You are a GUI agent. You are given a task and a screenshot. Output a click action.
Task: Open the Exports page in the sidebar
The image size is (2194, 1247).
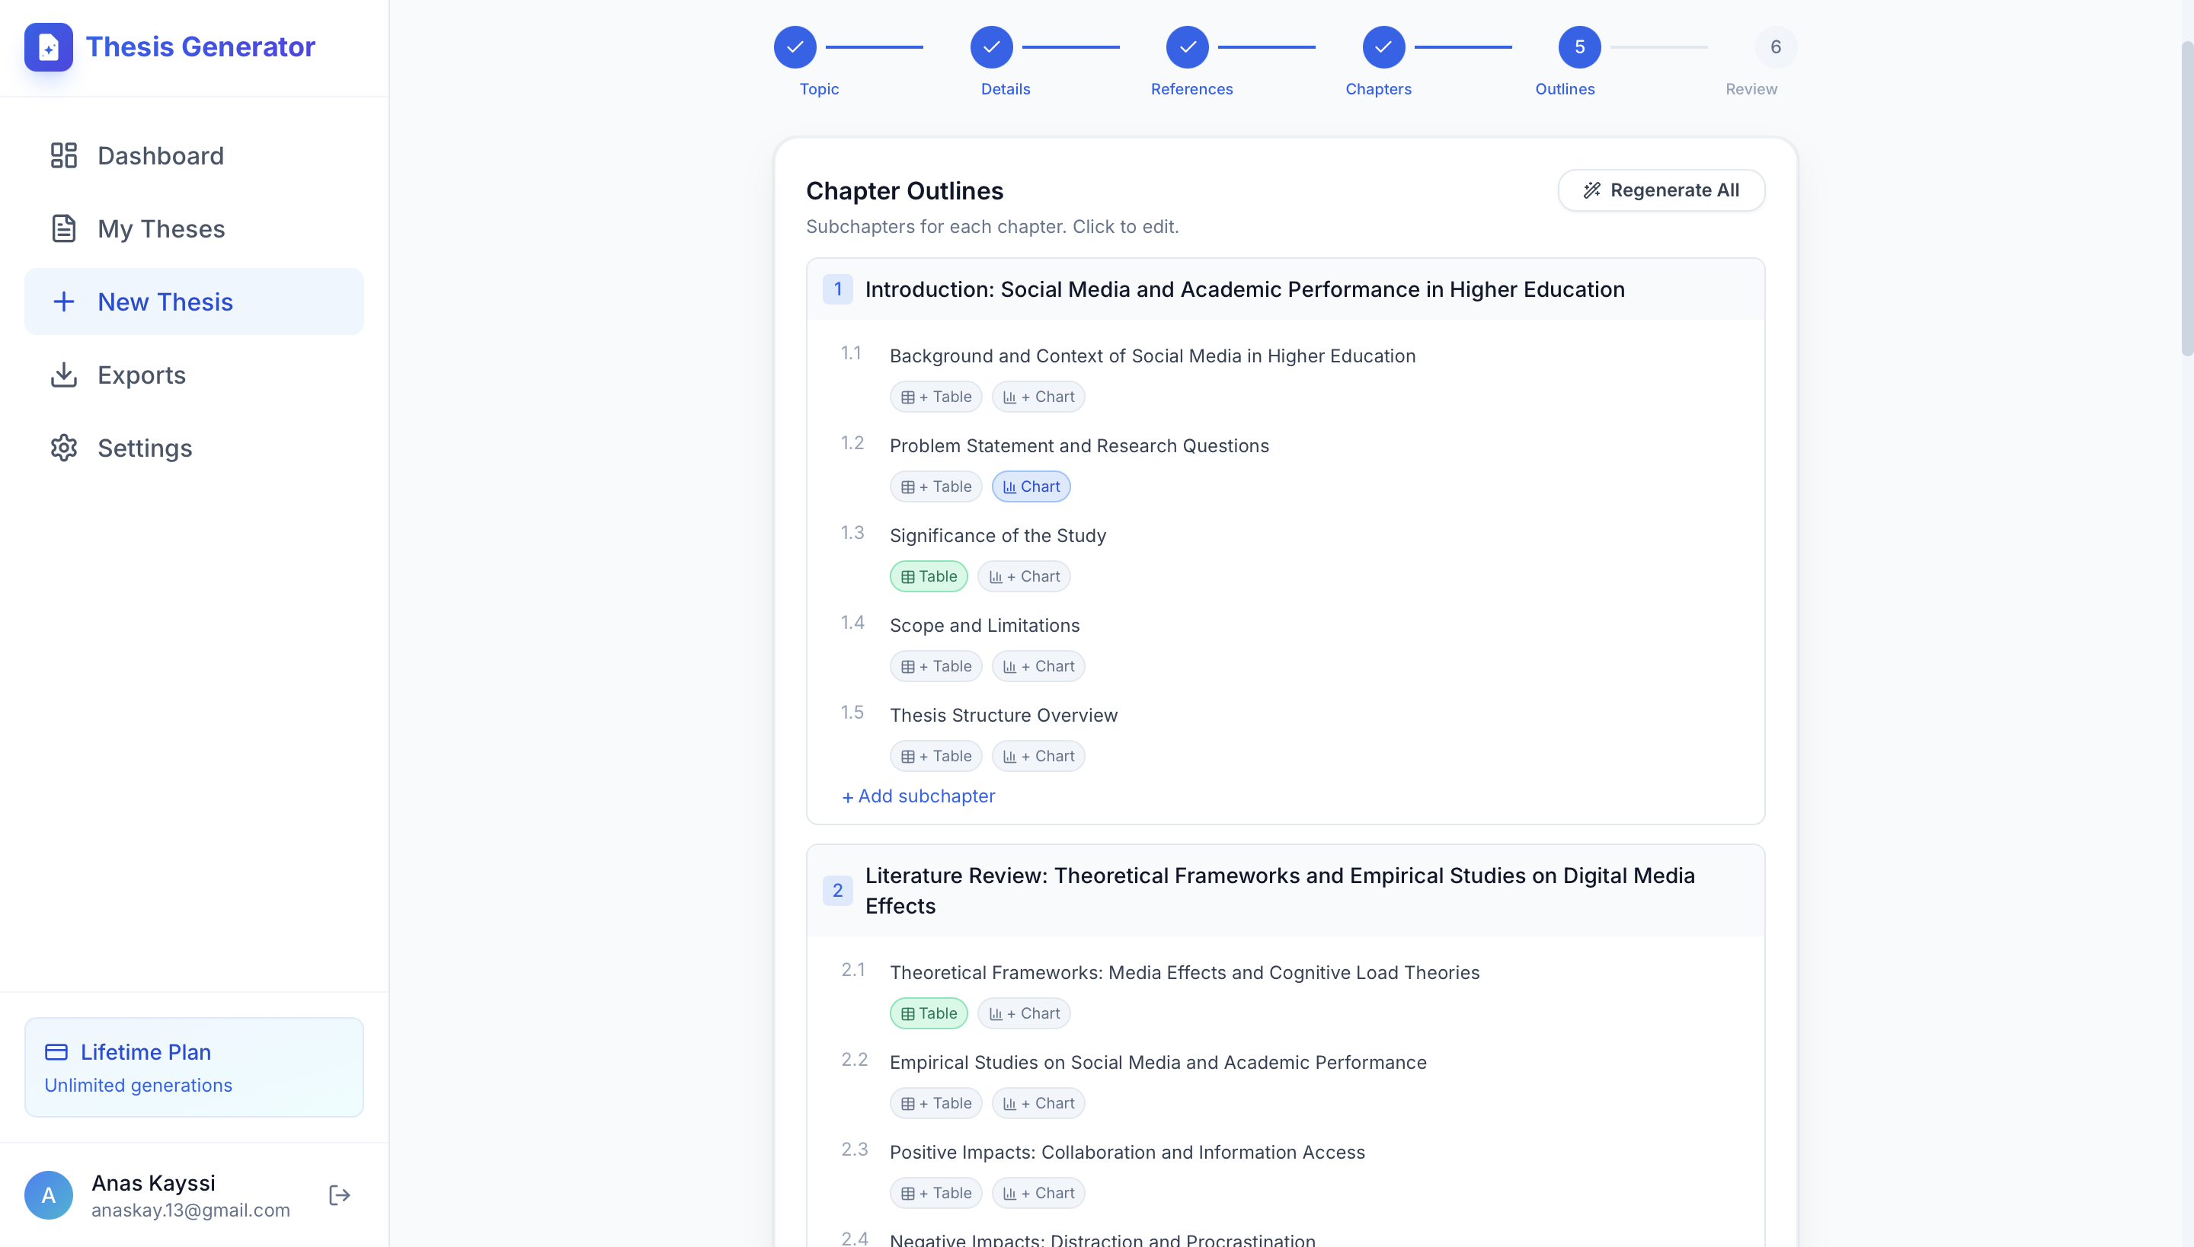coord(140,375)
